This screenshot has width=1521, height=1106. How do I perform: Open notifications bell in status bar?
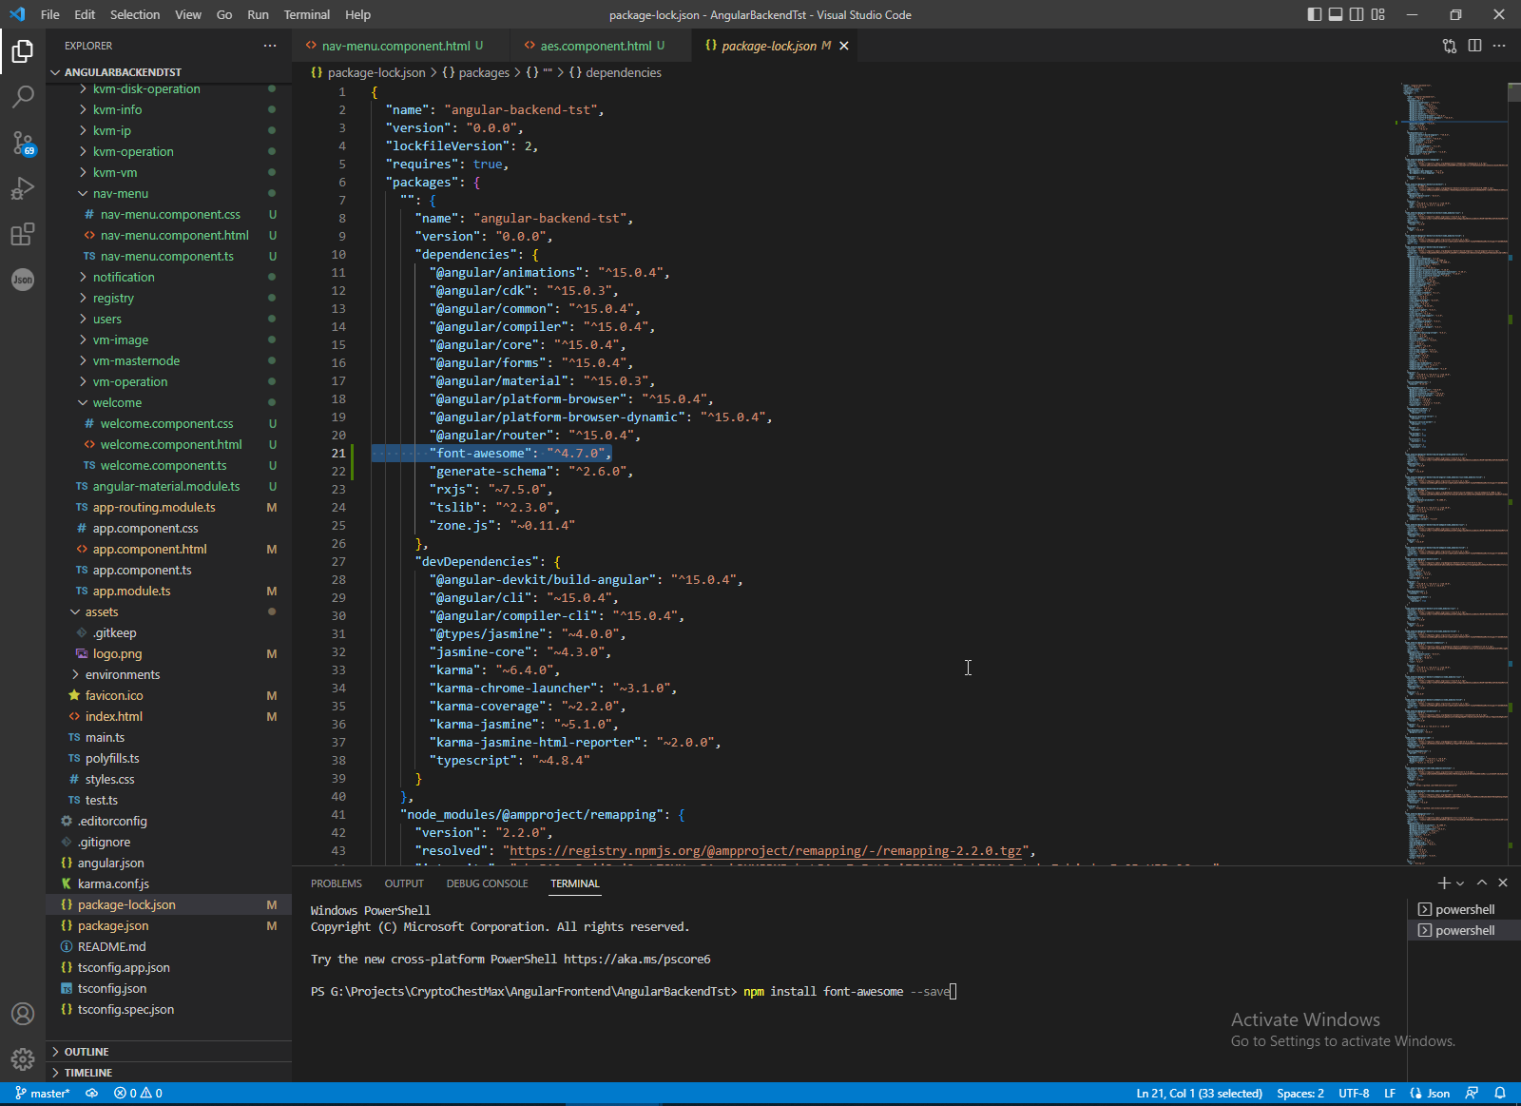(1500, 1094)
